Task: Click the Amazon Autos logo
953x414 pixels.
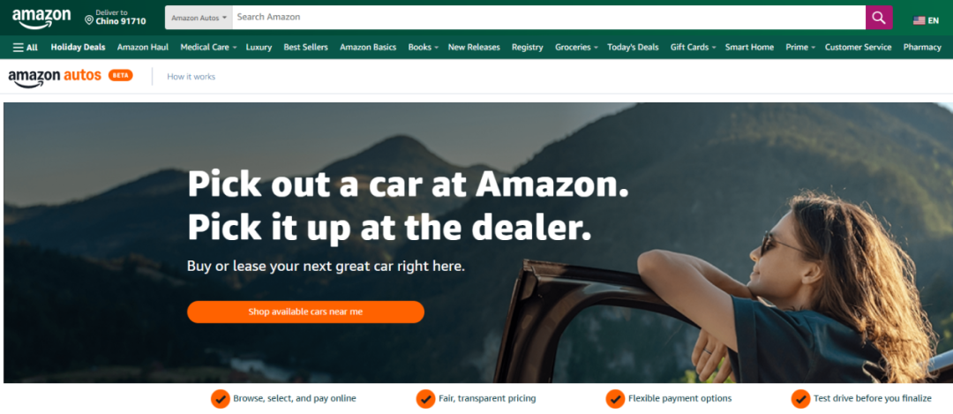Action: (55, 77)
